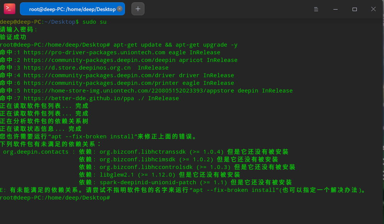Maximize the terminal window

pos(354,9)
